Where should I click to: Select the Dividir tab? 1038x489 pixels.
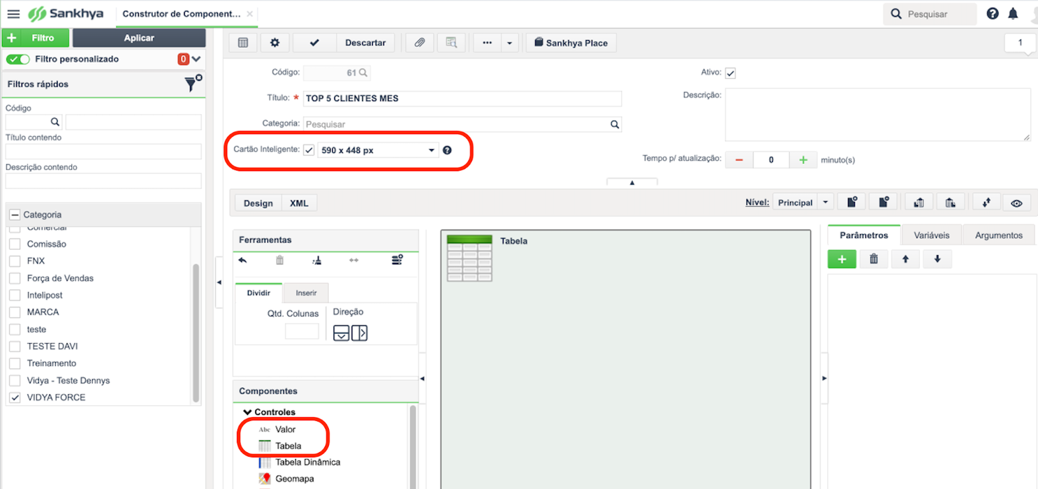tap(258, 293)
